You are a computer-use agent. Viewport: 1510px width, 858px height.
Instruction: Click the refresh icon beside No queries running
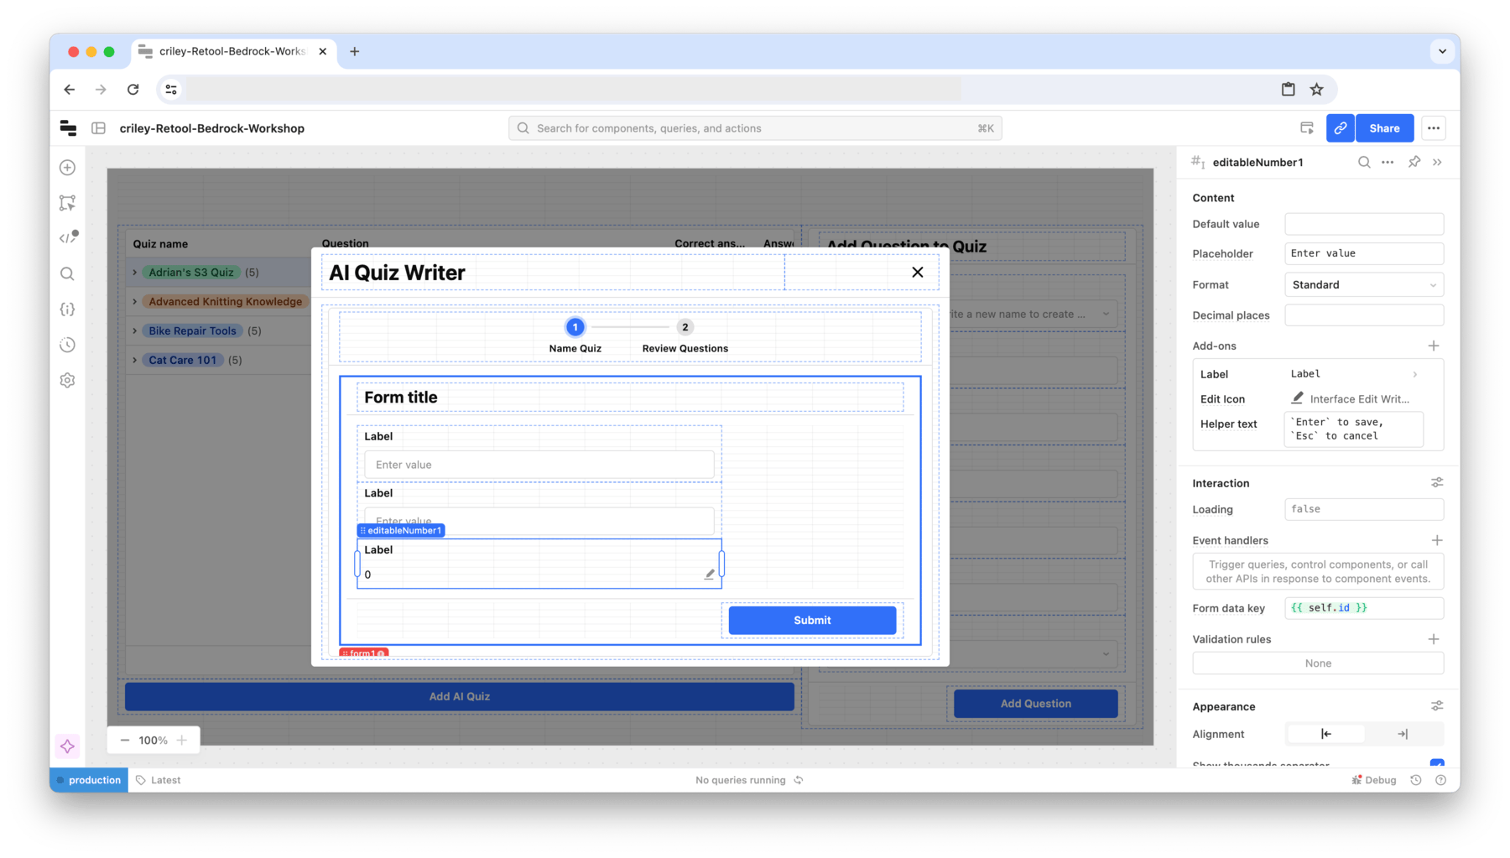[x=799, y=780]
